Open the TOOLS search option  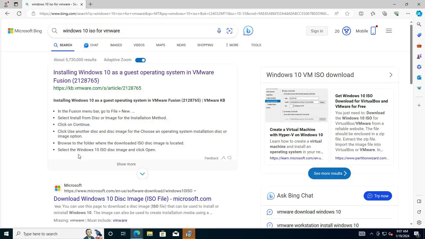tap(256, 45)
